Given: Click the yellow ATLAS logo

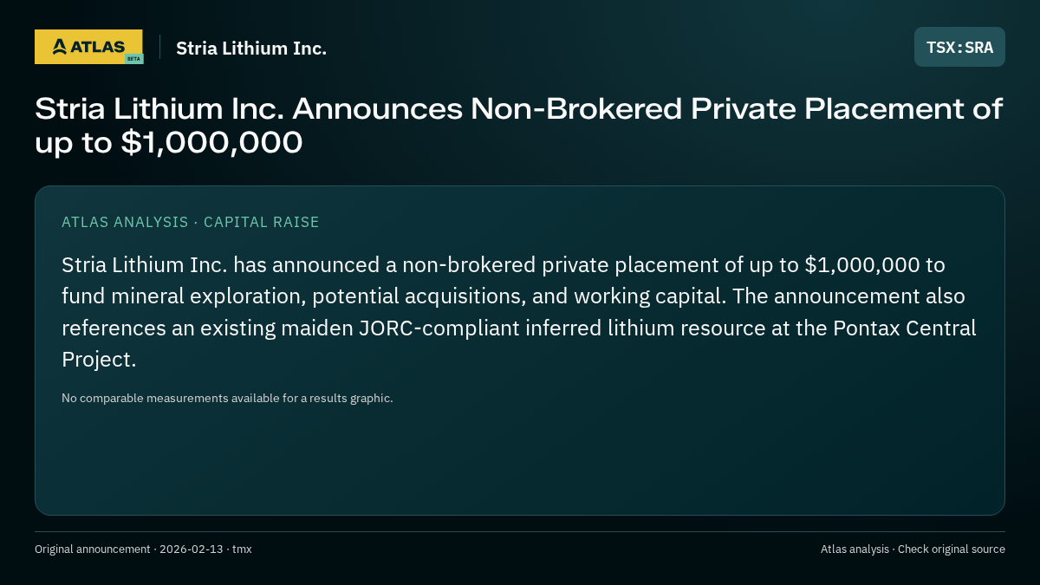Looking at the screenshot, I should (88, 47).
